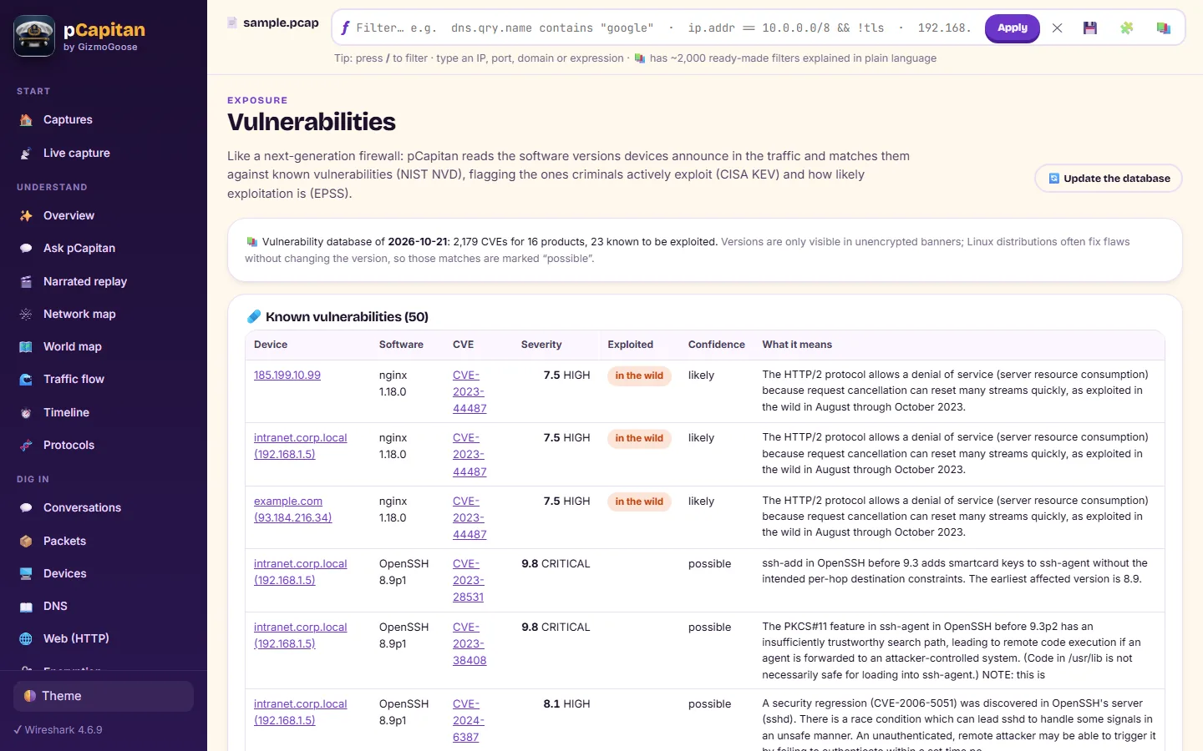Click the Network map icon
Image resolution: width=1203 pixels, height=751 pixels.
[x=26, y=315]
